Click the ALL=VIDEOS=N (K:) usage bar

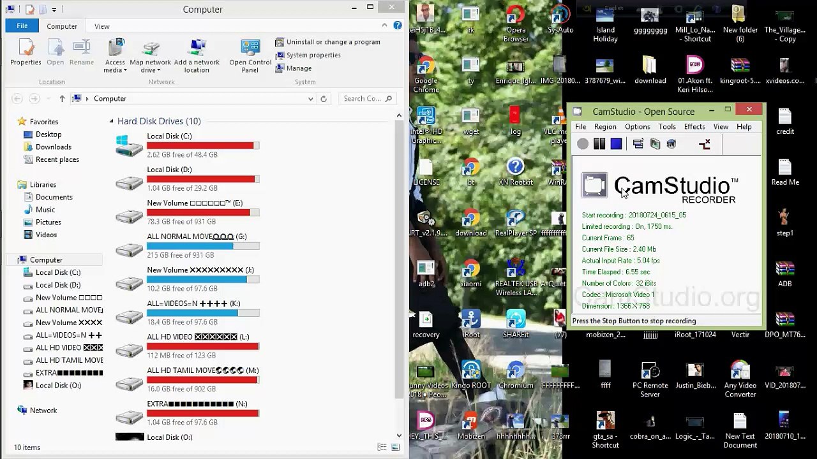203,313
